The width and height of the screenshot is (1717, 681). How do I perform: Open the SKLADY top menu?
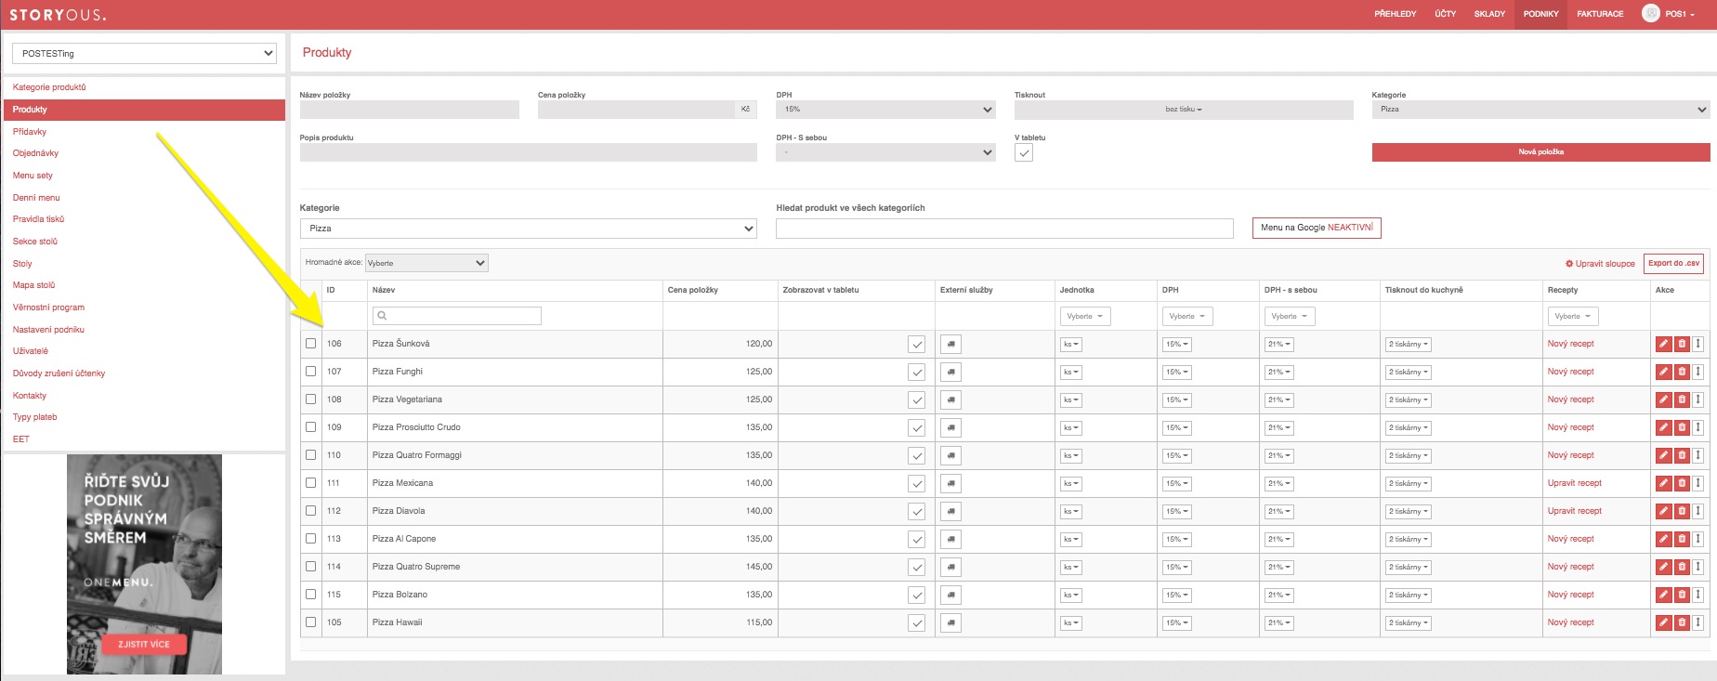[x=1489, y=14]
